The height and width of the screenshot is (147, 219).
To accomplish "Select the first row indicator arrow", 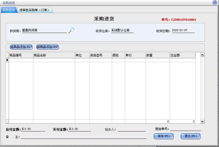I will click(x=7, y=60).
